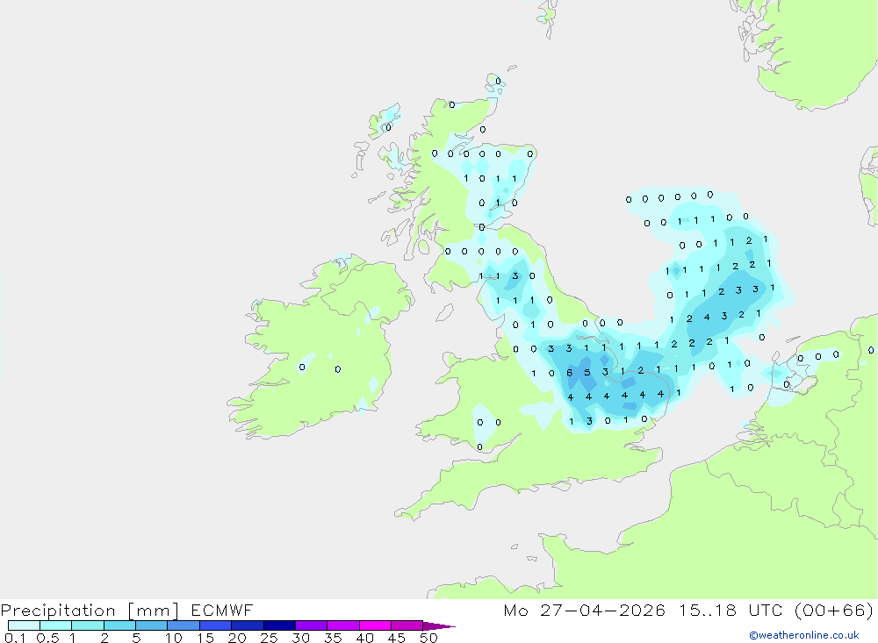878x643 pixels.
Task: Select the 1–2 mm legend color segment
Action: [x=87, y=625]
